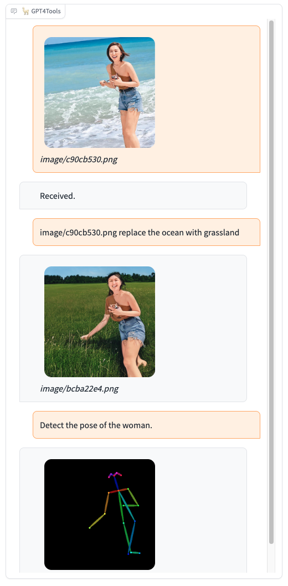Click the magenta head keypoints of the skeleton
The image size is (288, 586).
tap(115, 475)
